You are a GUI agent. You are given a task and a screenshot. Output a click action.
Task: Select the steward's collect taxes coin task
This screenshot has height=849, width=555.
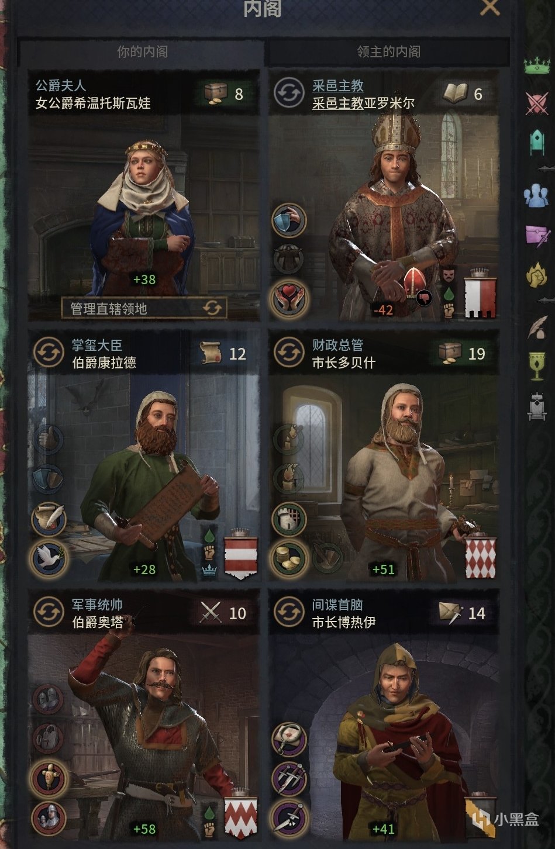coord(289,558)
